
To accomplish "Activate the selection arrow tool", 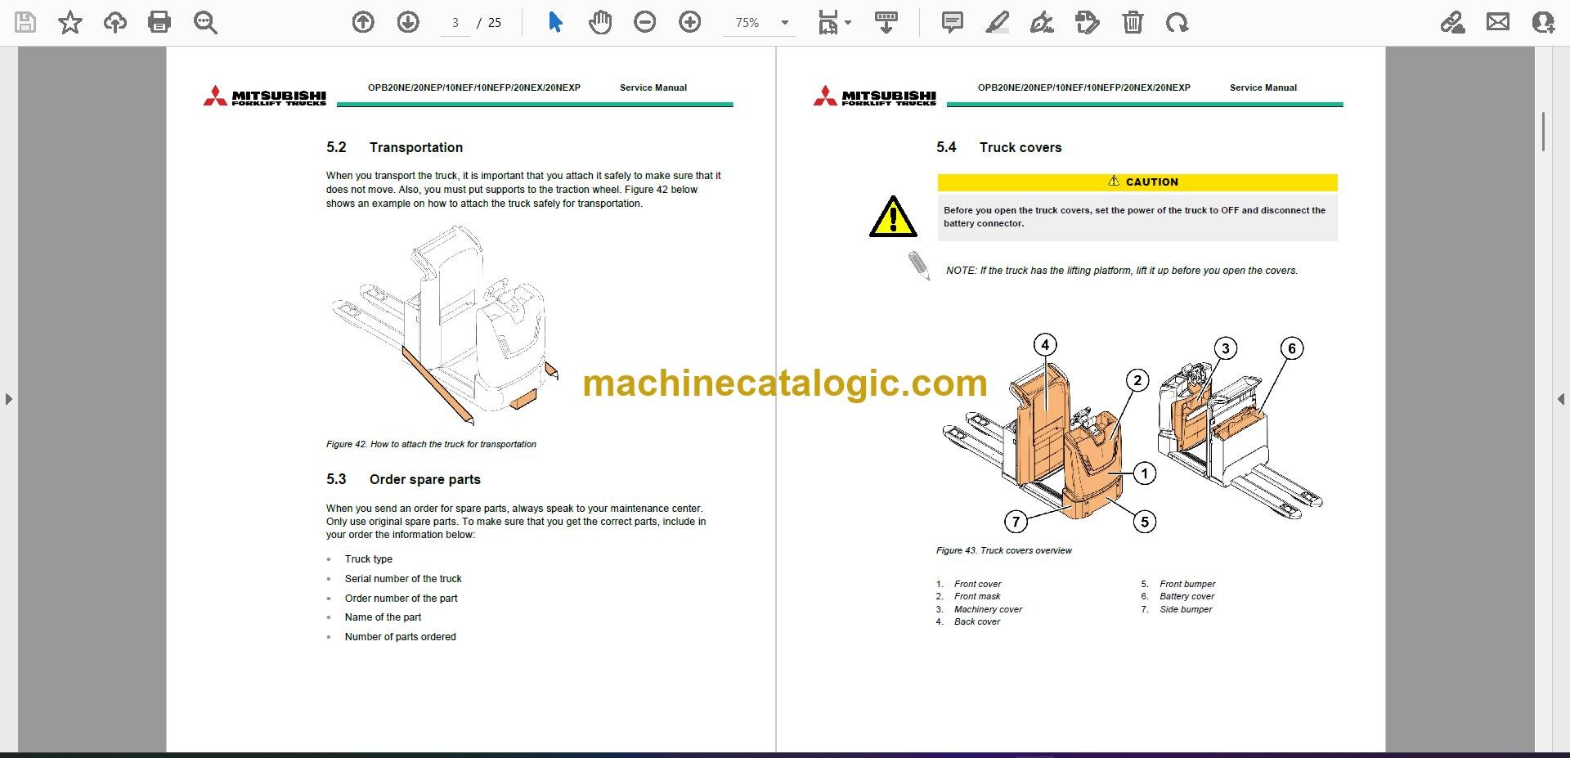I will (555, 22).
